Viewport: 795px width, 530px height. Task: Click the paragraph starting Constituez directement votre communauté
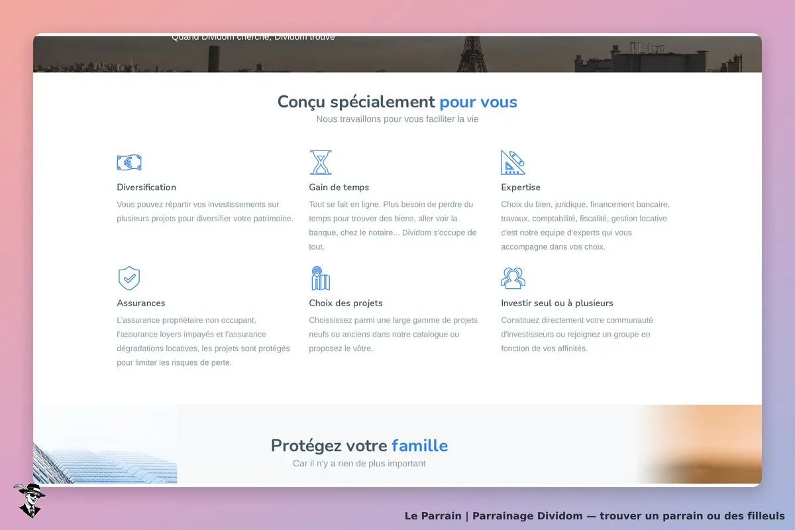577,335
